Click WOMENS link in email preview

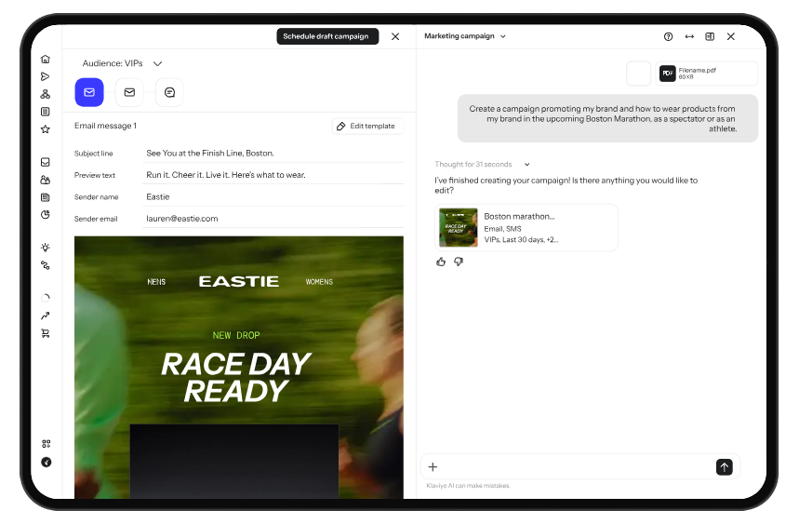[319, 282]
